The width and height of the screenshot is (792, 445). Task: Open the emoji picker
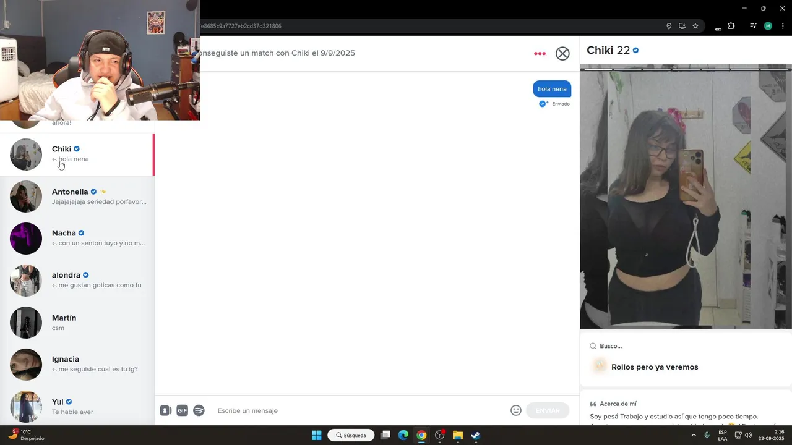pos(516,410)
